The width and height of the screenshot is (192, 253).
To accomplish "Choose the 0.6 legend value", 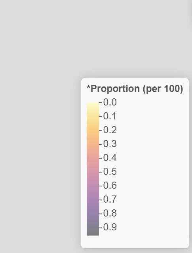I will coord(110,186).
